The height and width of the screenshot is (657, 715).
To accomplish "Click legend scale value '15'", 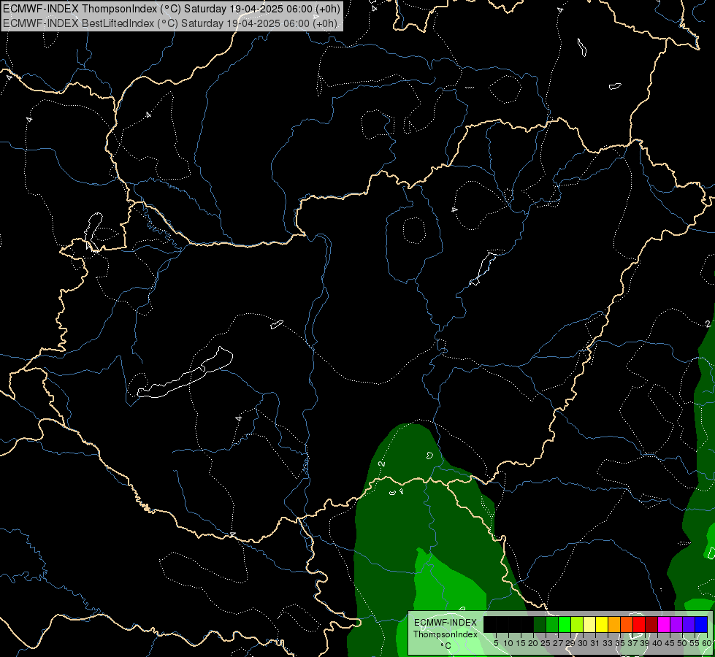I will (521, 643).
